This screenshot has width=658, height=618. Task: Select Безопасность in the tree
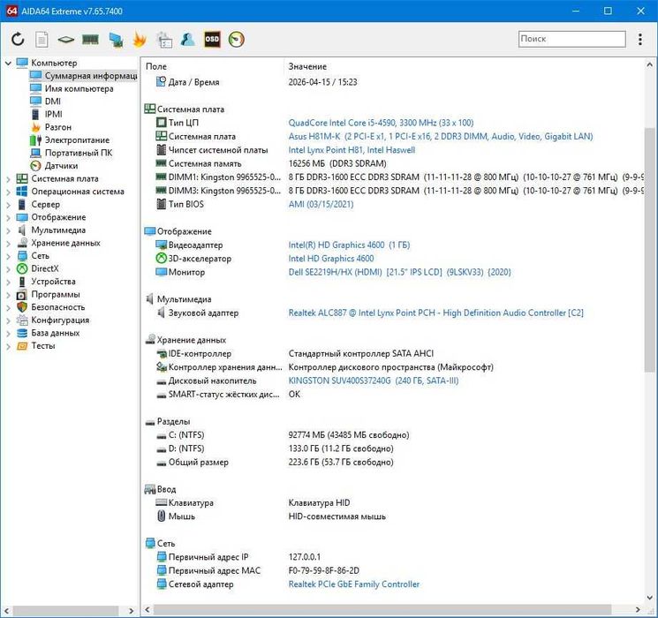point(50,307)
